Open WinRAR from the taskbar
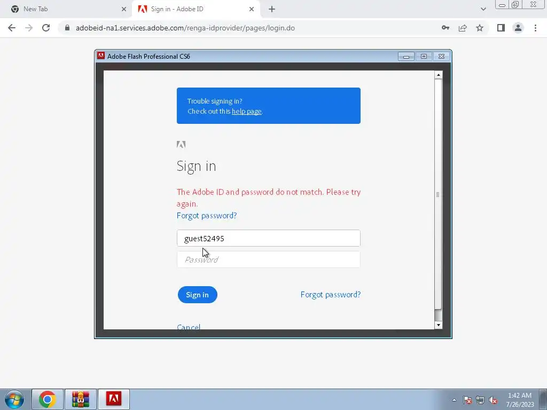This screenshot has width=547, height=410. [x=81, y=399]
